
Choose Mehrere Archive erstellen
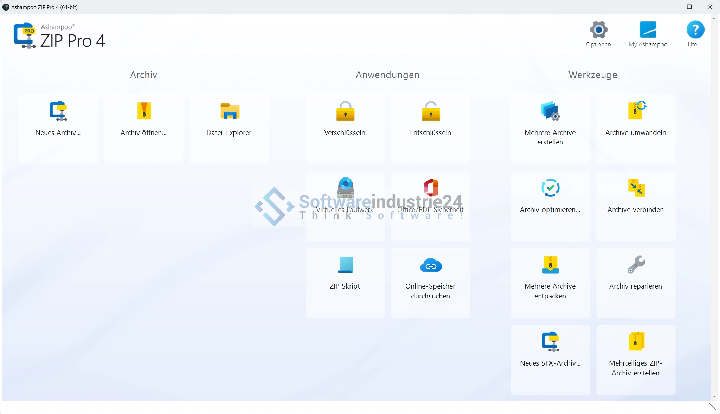550,129
